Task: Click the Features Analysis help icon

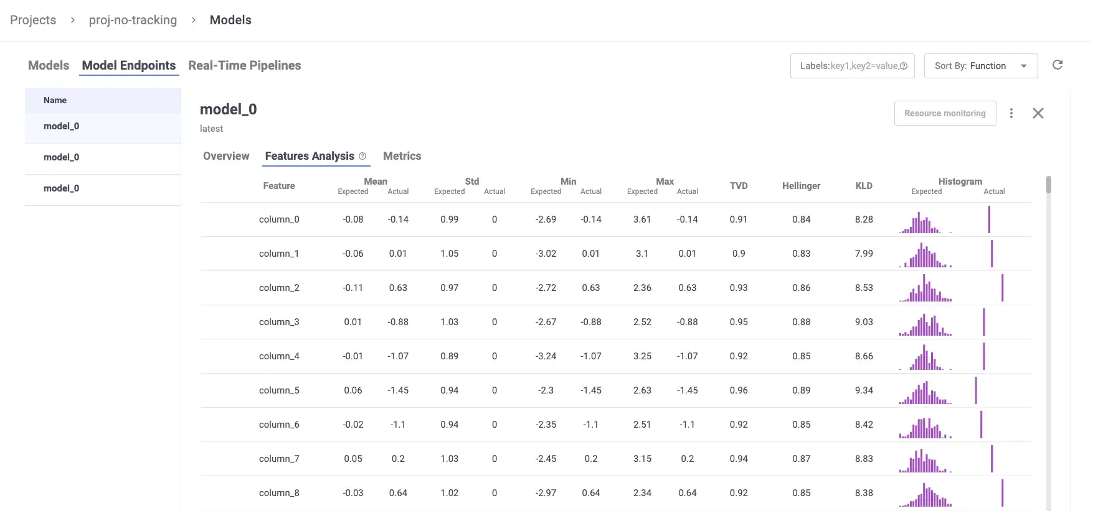Action: pos(362,156)
